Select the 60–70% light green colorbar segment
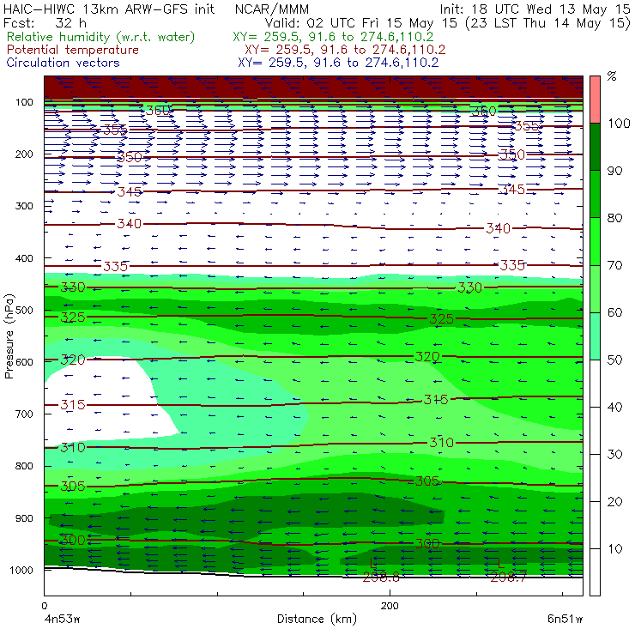The width and height of the screenshot is (635, 635). point(595,288)
